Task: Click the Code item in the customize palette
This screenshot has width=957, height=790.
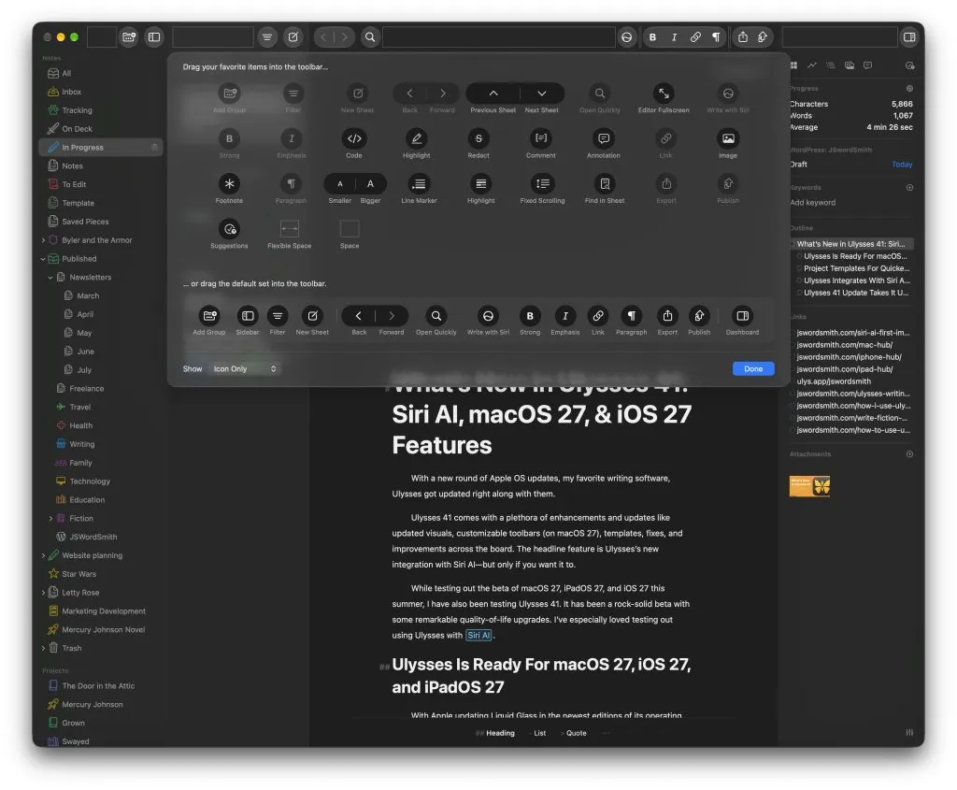Action: coord(354,138)
